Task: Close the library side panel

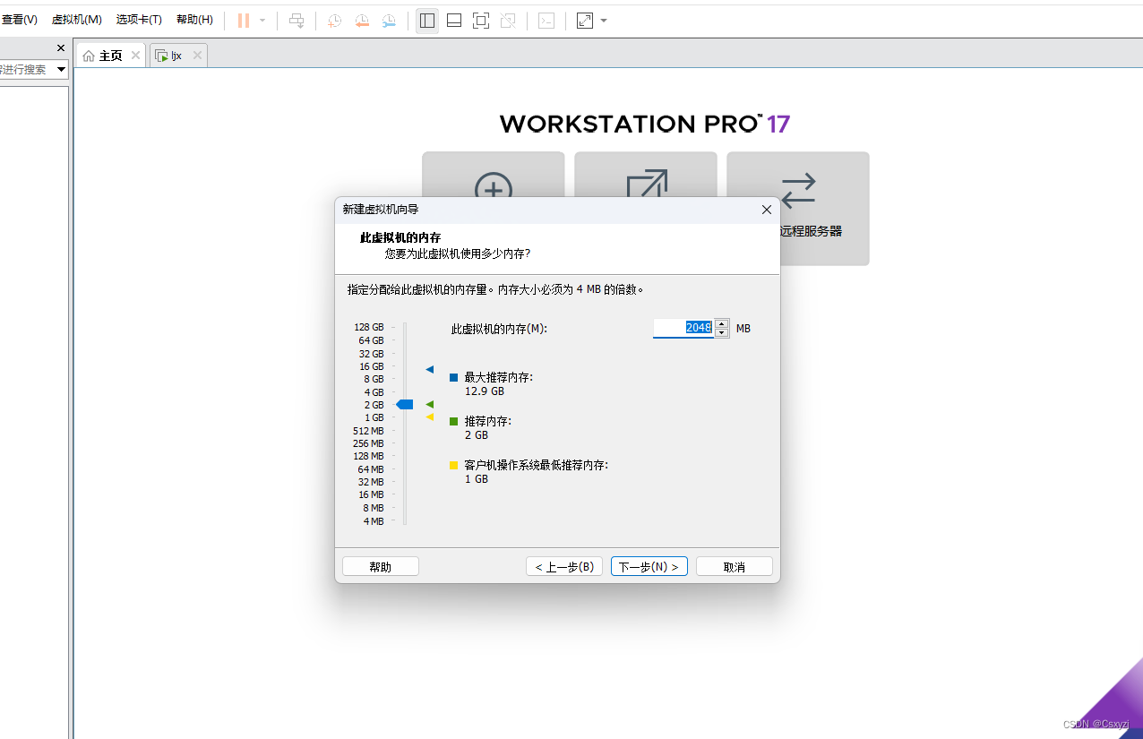Action: coord(61,48)
